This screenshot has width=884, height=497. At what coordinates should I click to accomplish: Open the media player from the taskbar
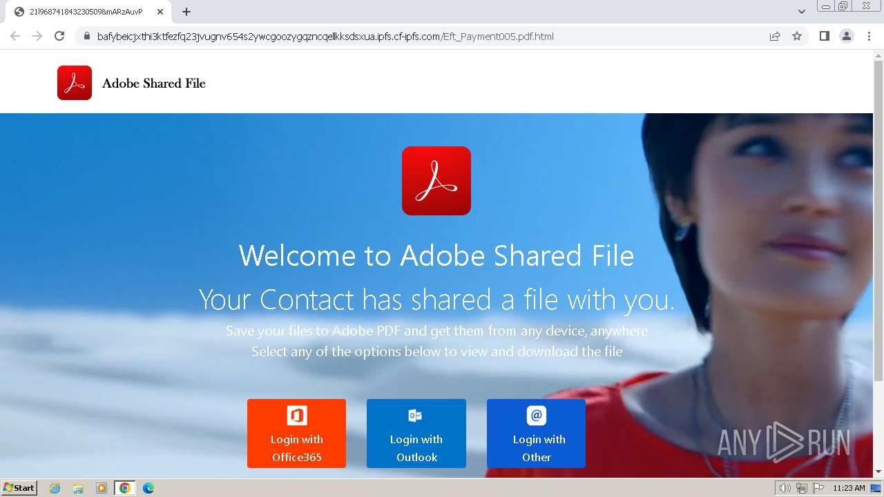[x=102, y=488]
